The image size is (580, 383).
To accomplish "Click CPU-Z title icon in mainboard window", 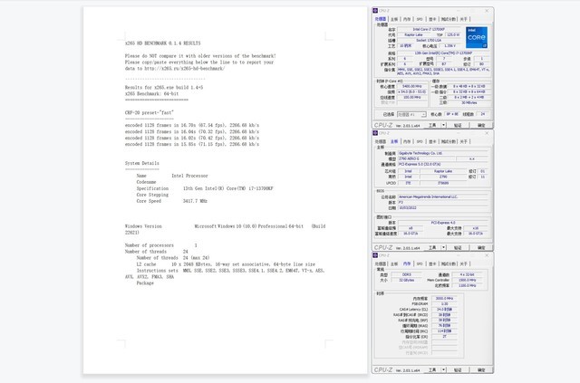I will pos(375,133).
